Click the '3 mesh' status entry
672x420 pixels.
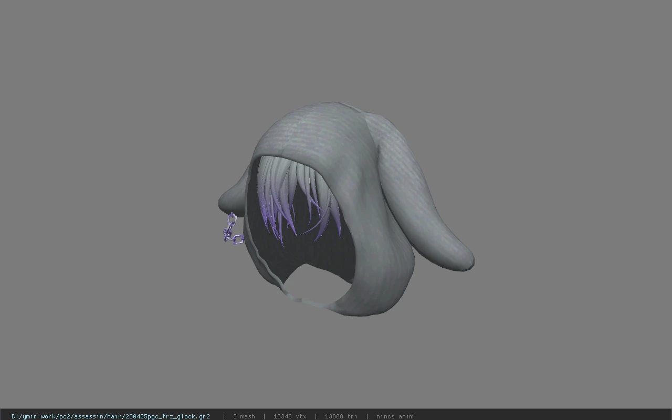244,416
